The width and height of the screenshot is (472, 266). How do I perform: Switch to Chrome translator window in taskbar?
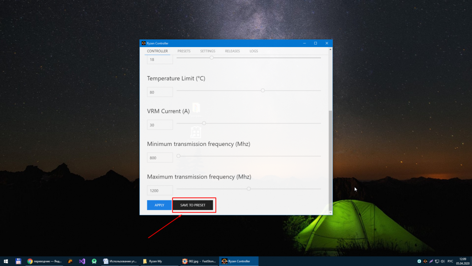coord(45,261)
